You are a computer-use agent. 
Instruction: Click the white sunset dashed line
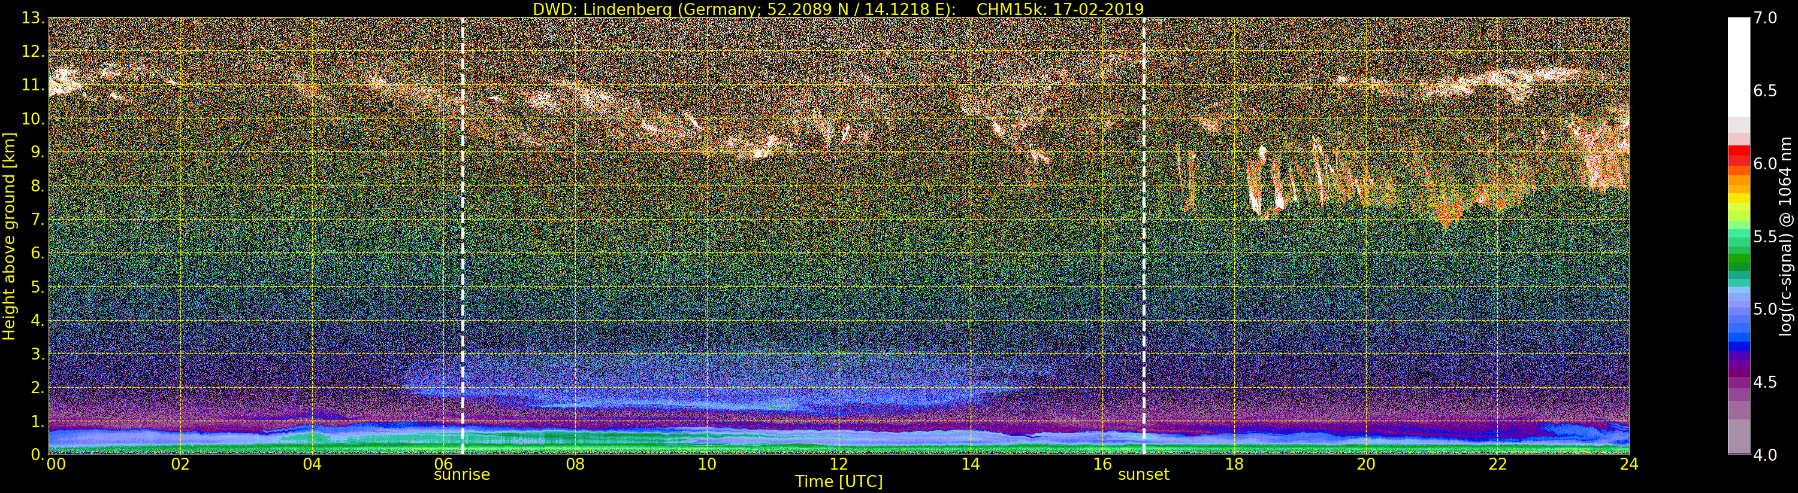pyautogui.click(x=1144, y=236)
